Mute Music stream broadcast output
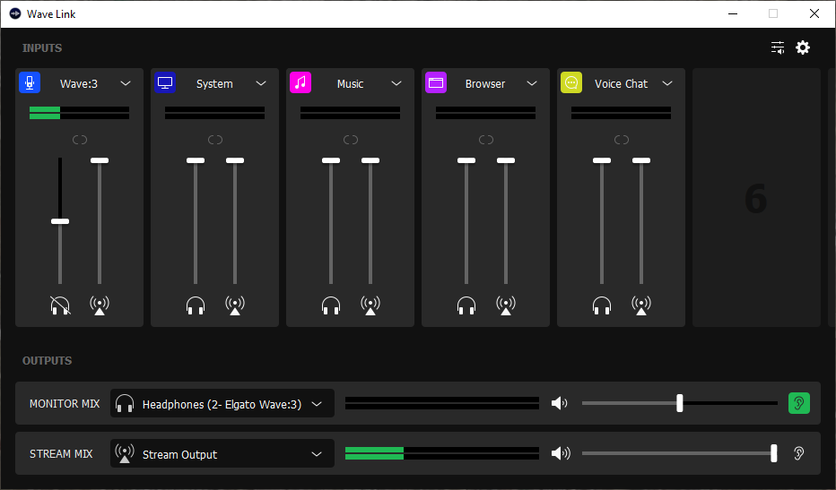Image resolution: width=836 pixels, height=490 pixels. click(370, 305)
